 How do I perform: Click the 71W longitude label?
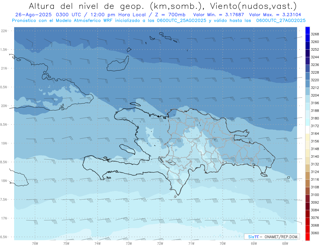coord(191,243)
